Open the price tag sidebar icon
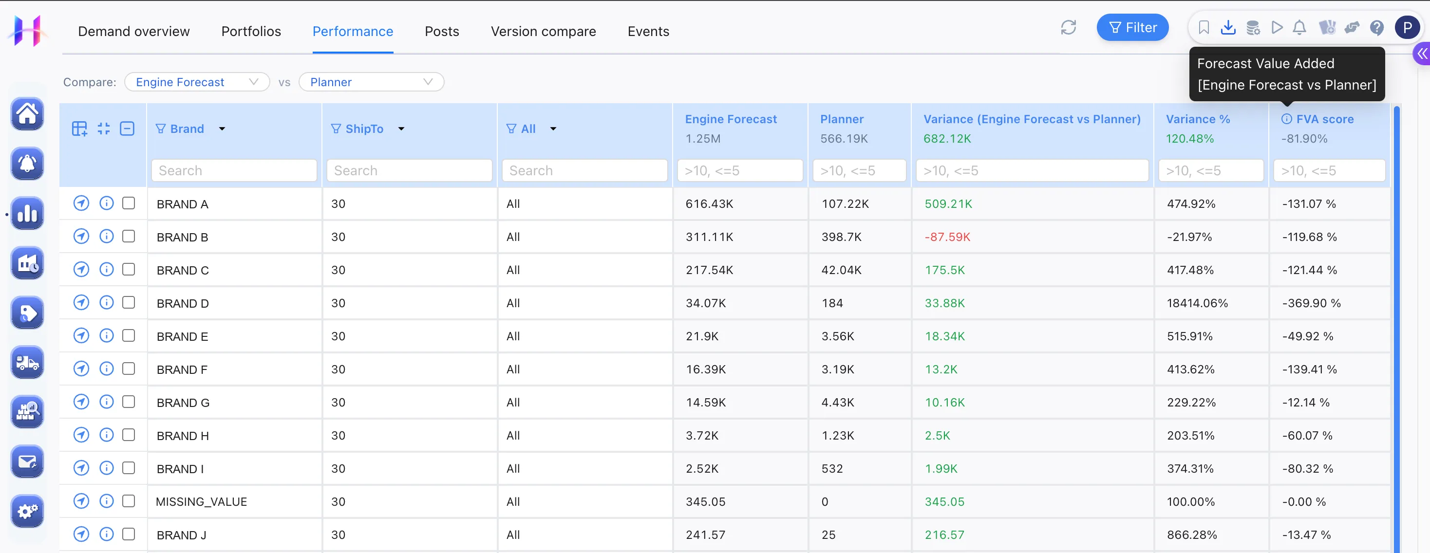This screenshot has height=553, width=1430. click(x=27, y=312)
